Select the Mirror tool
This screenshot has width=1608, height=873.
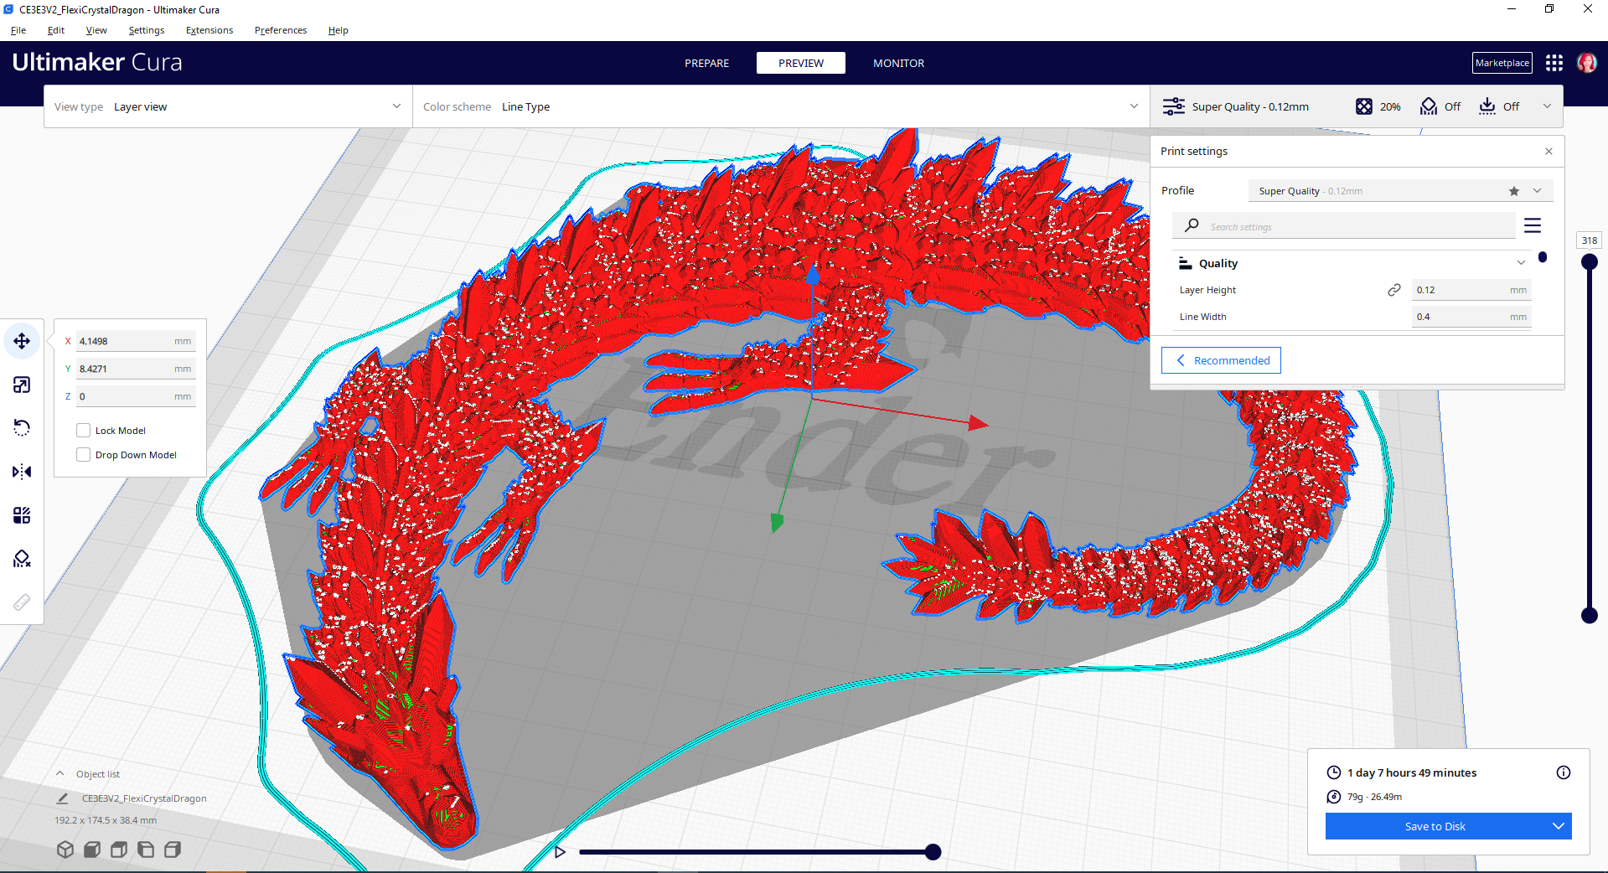[21, 472]
